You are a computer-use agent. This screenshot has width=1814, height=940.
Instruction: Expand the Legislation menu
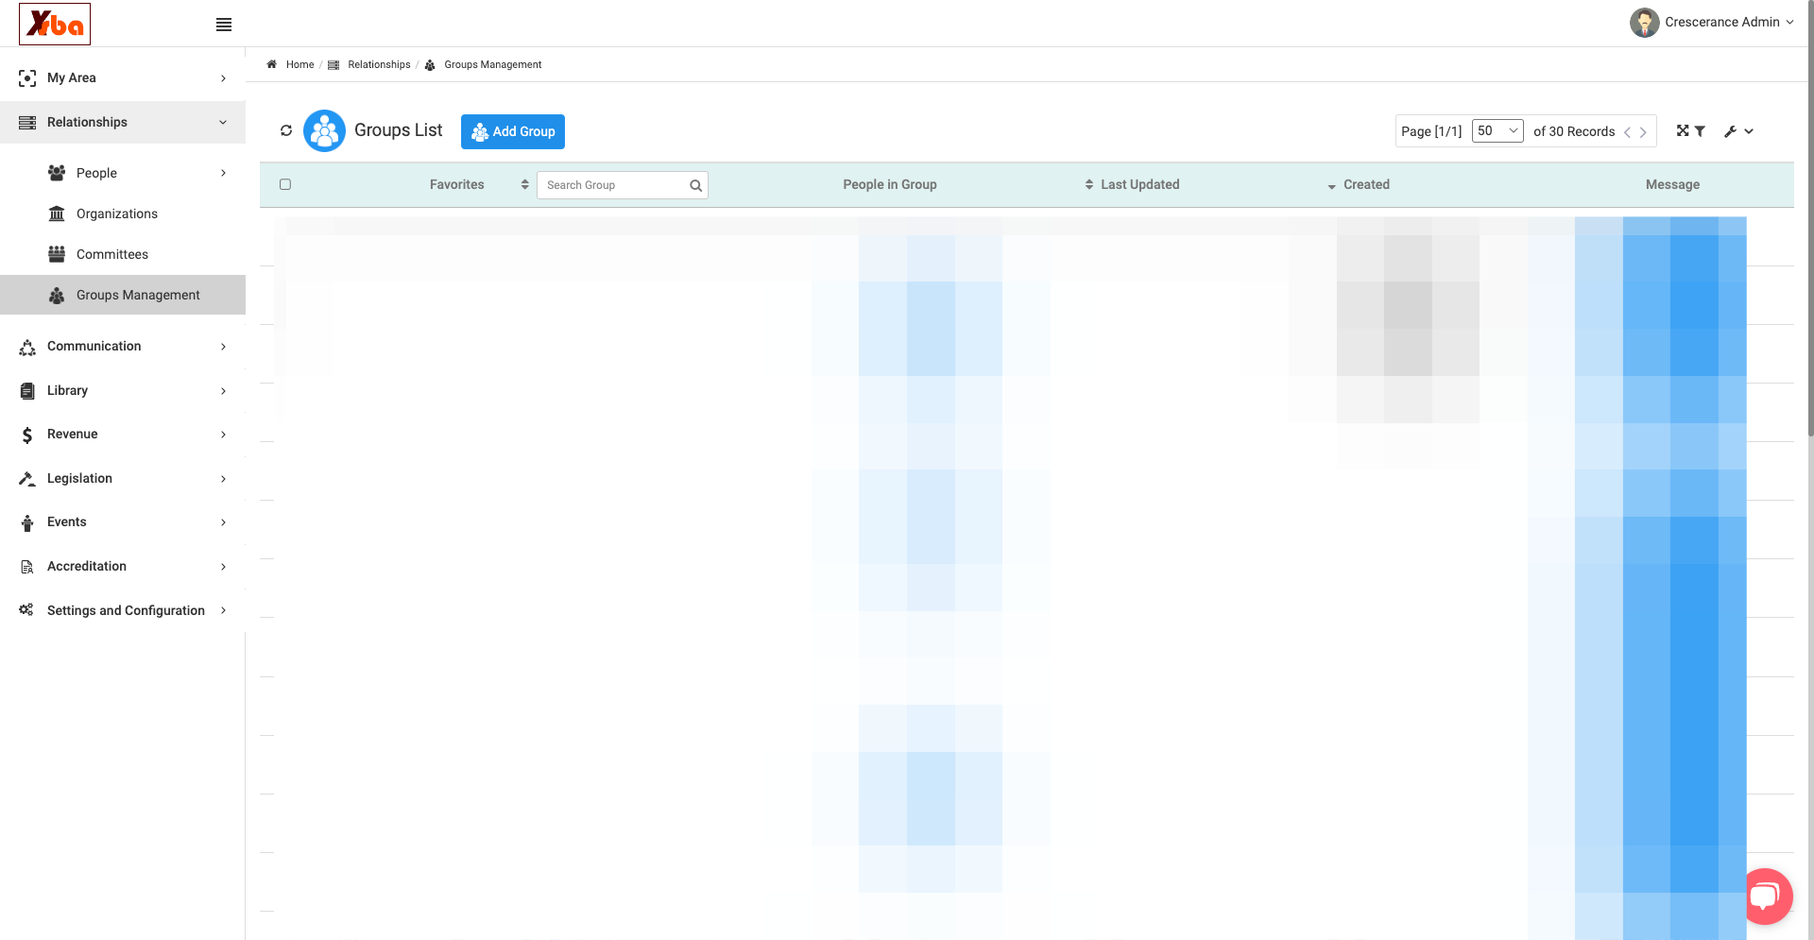pos(123,478)
